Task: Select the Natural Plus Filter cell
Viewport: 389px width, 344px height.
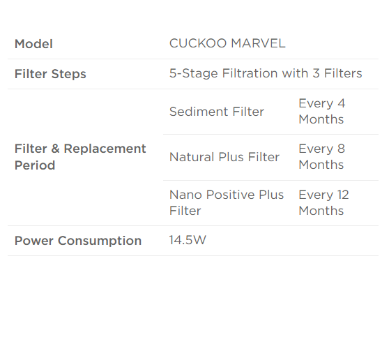Action: click(x=224, y=157)
